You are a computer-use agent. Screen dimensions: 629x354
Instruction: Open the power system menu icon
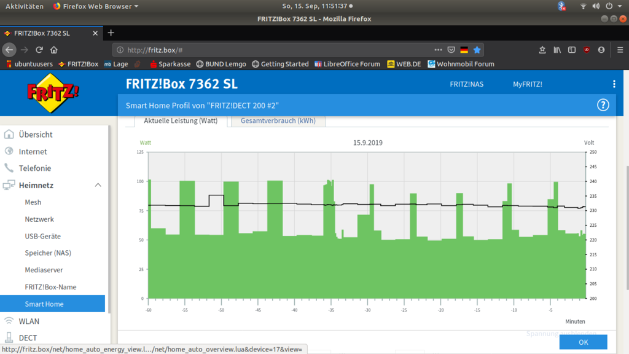pos(609,6)
